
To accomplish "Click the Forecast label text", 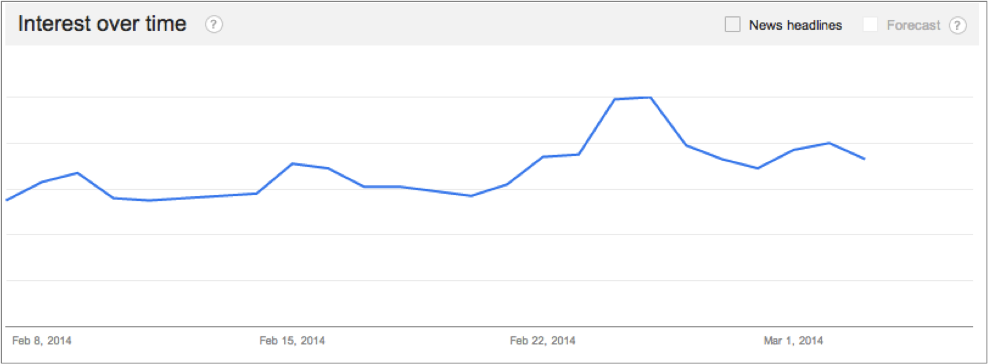I will pos(913,25).
